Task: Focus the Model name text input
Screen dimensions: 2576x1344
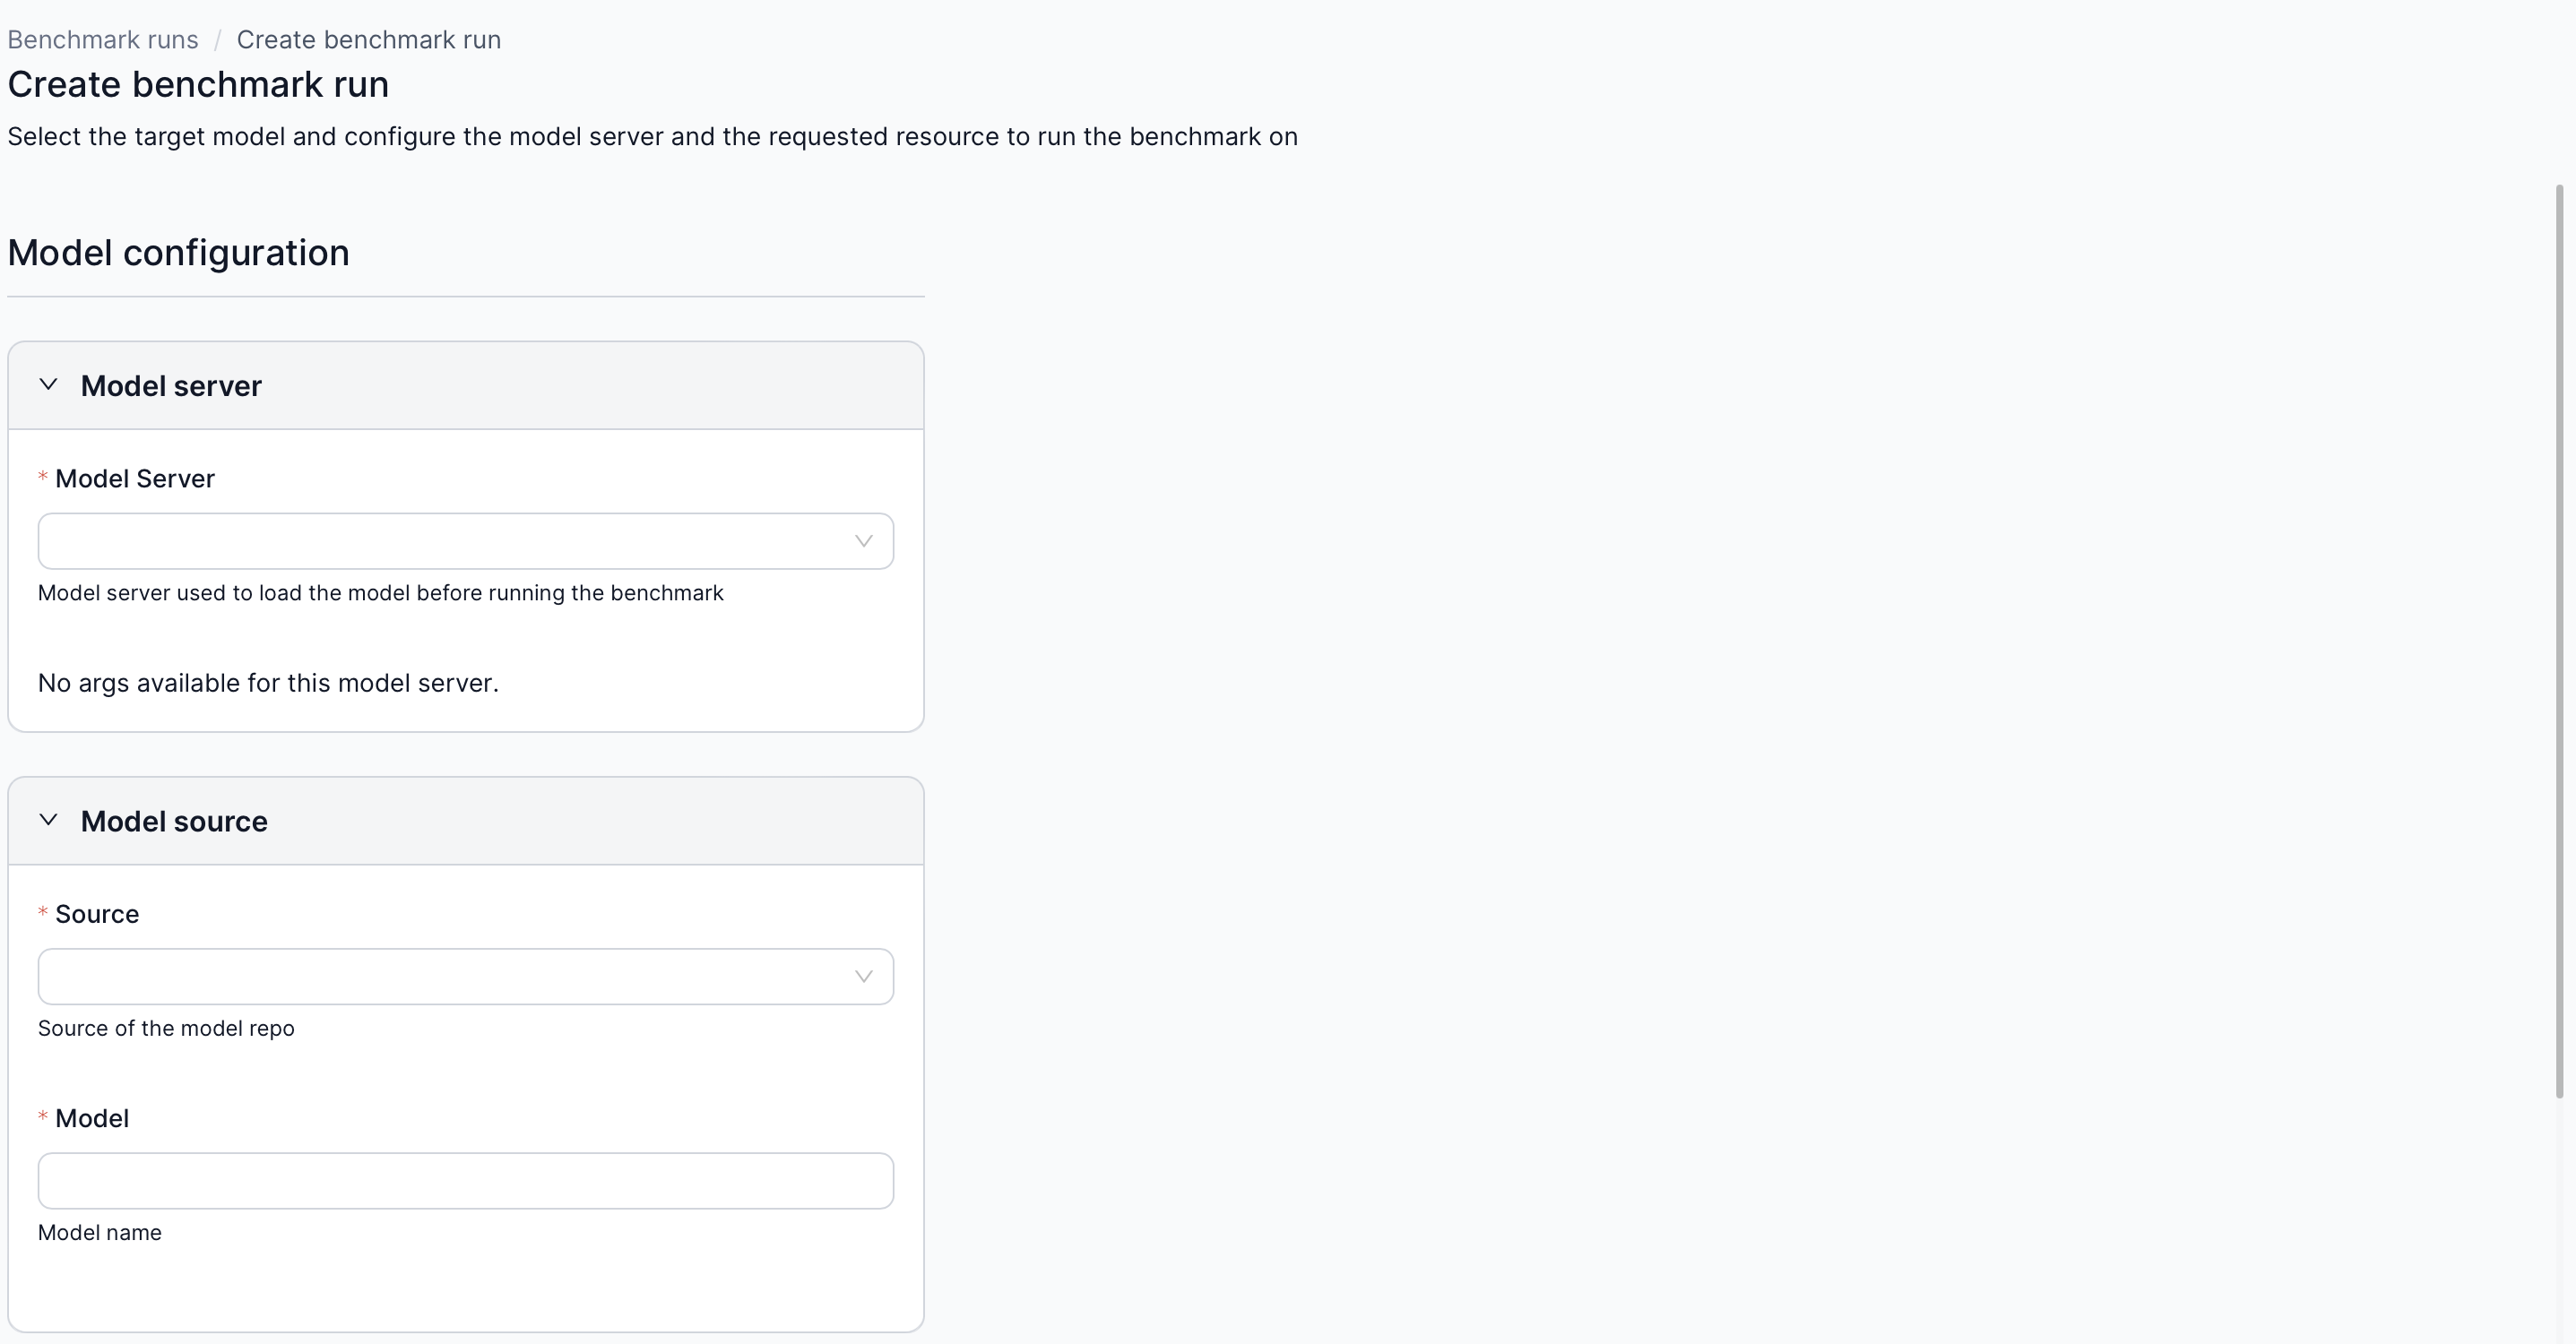Action: tap(465, 1180)
